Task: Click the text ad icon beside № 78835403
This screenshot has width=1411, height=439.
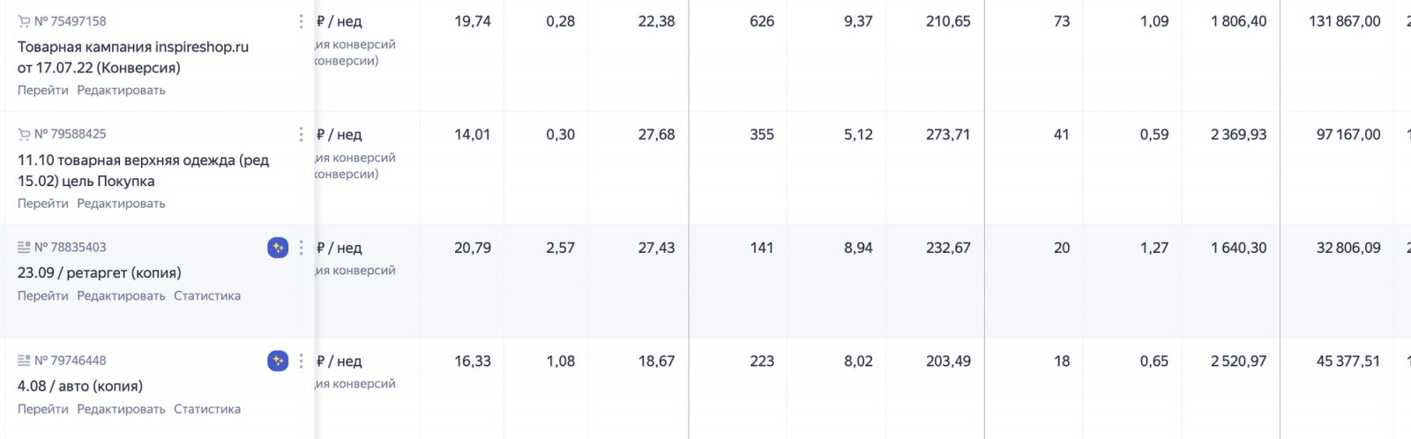Action: [24, 248]
